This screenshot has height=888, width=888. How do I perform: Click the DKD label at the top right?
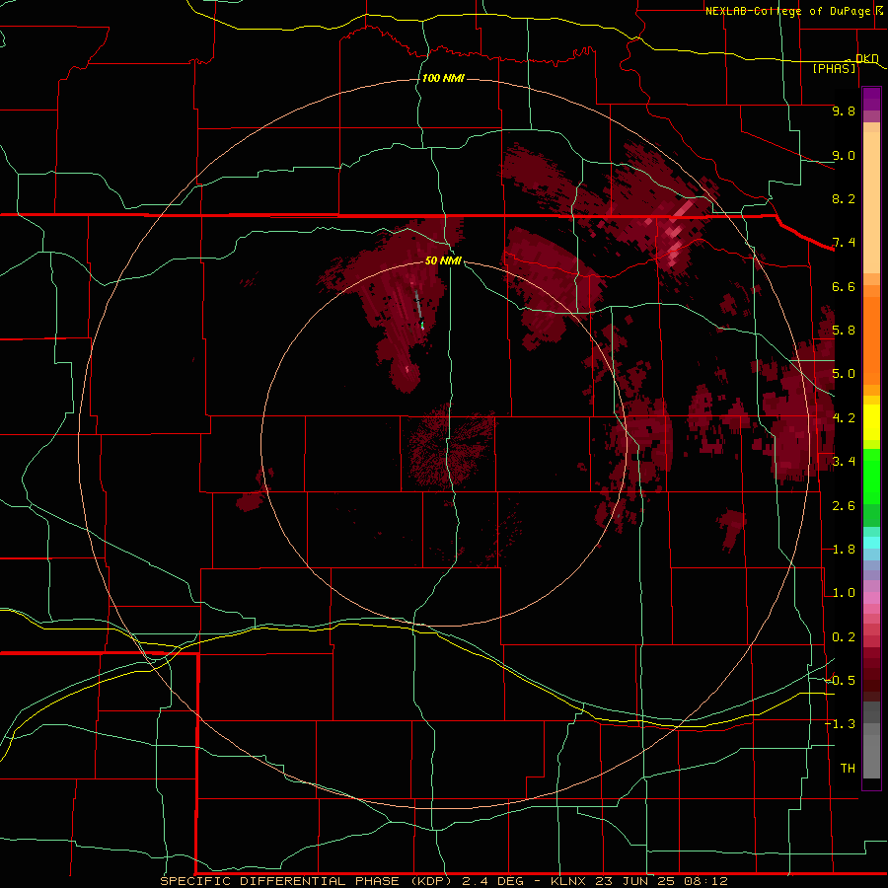(x=867, y=58)
